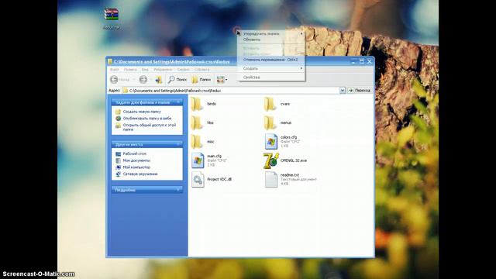The width and height of the screenshot is (496, 279).
Task: Open the Создать submenu in context menu
Action: 271,68
